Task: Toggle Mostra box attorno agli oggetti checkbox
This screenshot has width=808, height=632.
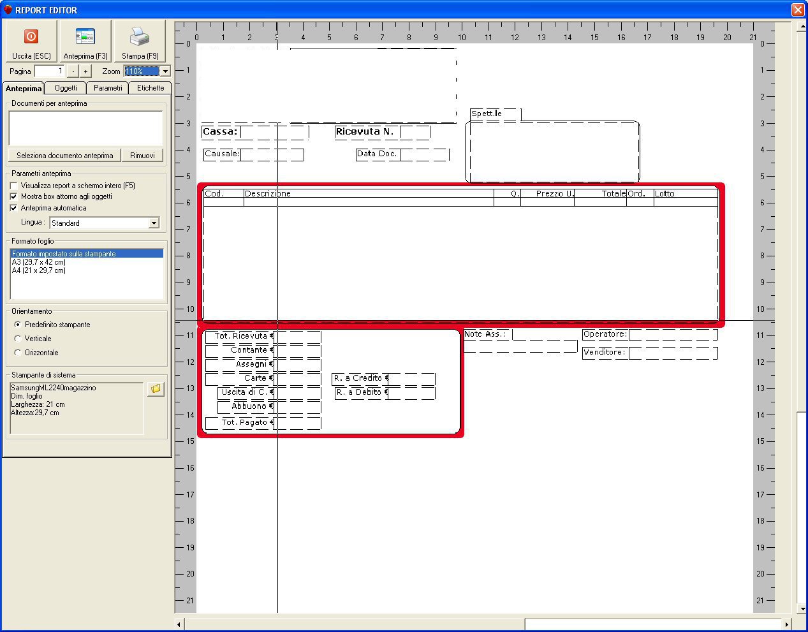Action: [14, 196]
